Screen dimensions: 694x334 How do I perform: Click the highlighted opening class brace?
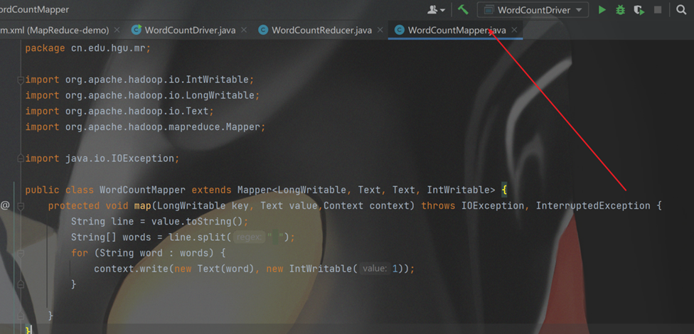point(504,190)
